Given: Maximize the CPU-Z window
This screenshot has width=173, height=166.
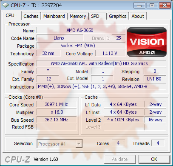Looking at the screenshot, I should coord(152,6).
